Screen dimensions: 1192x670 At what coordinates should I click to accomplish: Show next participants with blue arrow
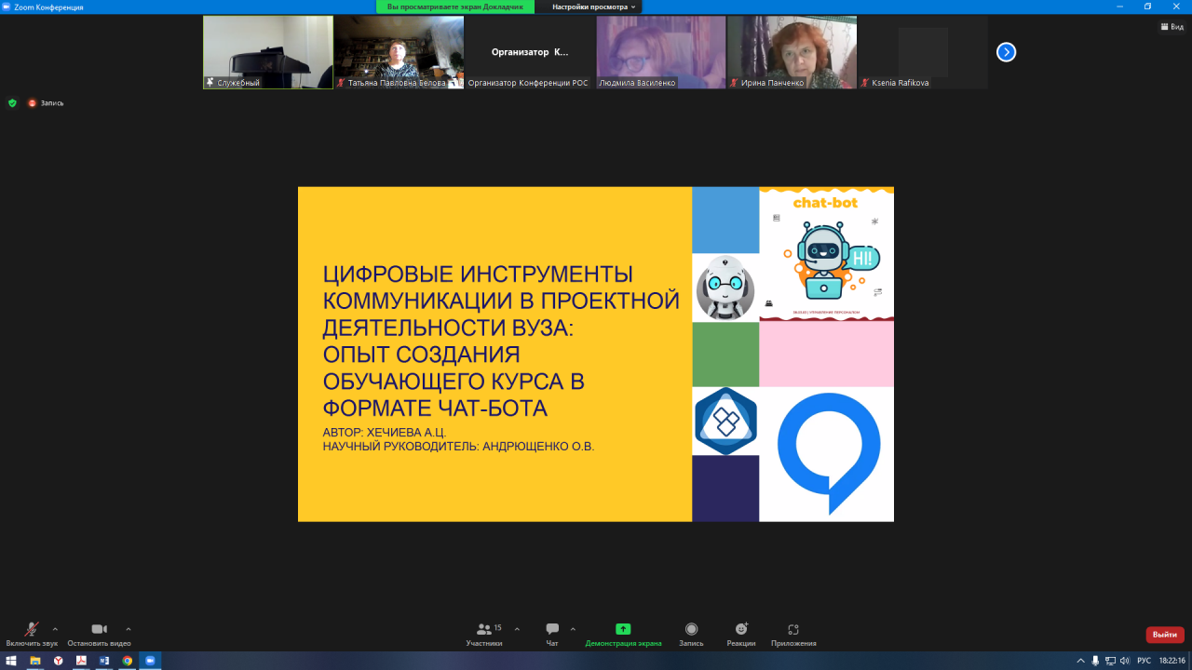point(1006,52)
